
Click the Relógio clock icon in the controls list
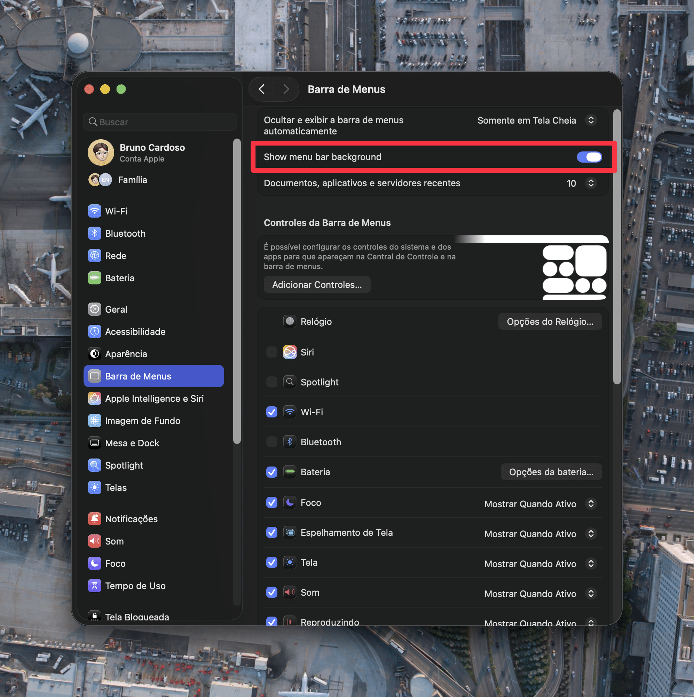(x=290, y=321)
